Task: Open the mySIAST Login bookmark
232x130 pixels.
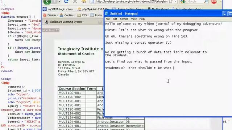Action: click(59, 9)
